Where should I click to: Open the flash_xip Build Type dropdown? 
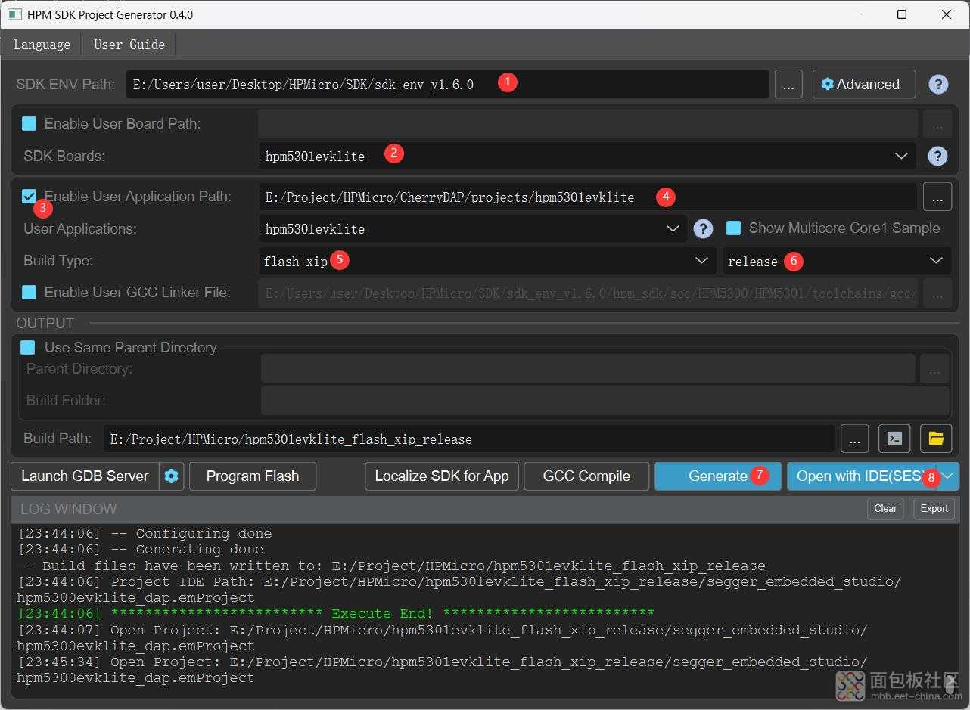(487, 261)
